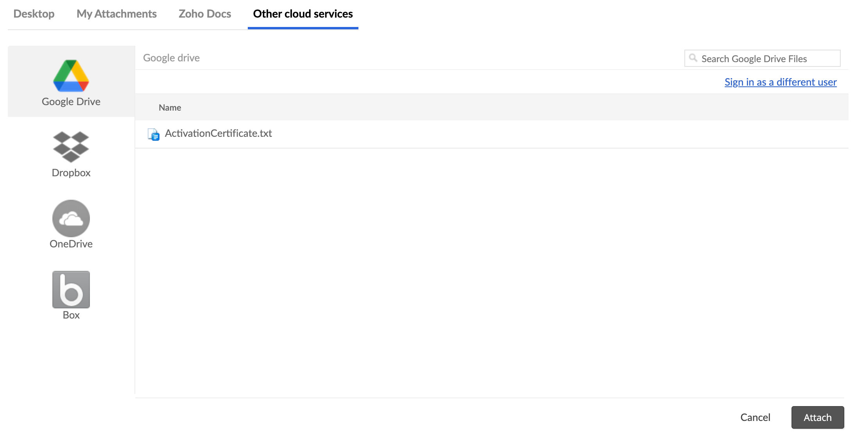Select the Box service icon

[x=71, y=289]
